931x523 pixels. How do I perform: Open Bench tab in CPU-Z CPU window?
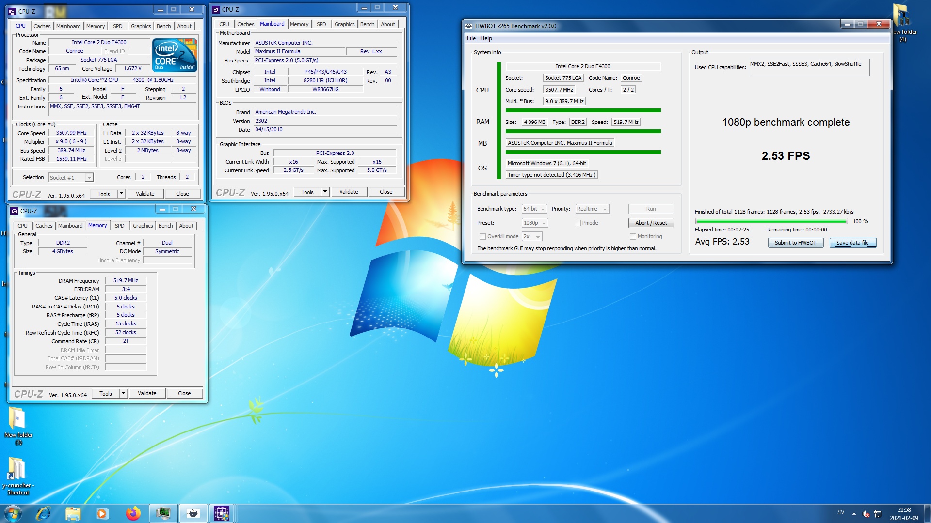pos(163,26)
